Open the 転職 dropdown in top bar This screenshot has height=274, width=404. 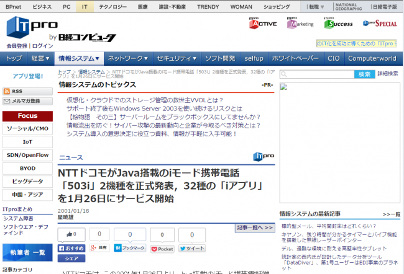(316, 7)
